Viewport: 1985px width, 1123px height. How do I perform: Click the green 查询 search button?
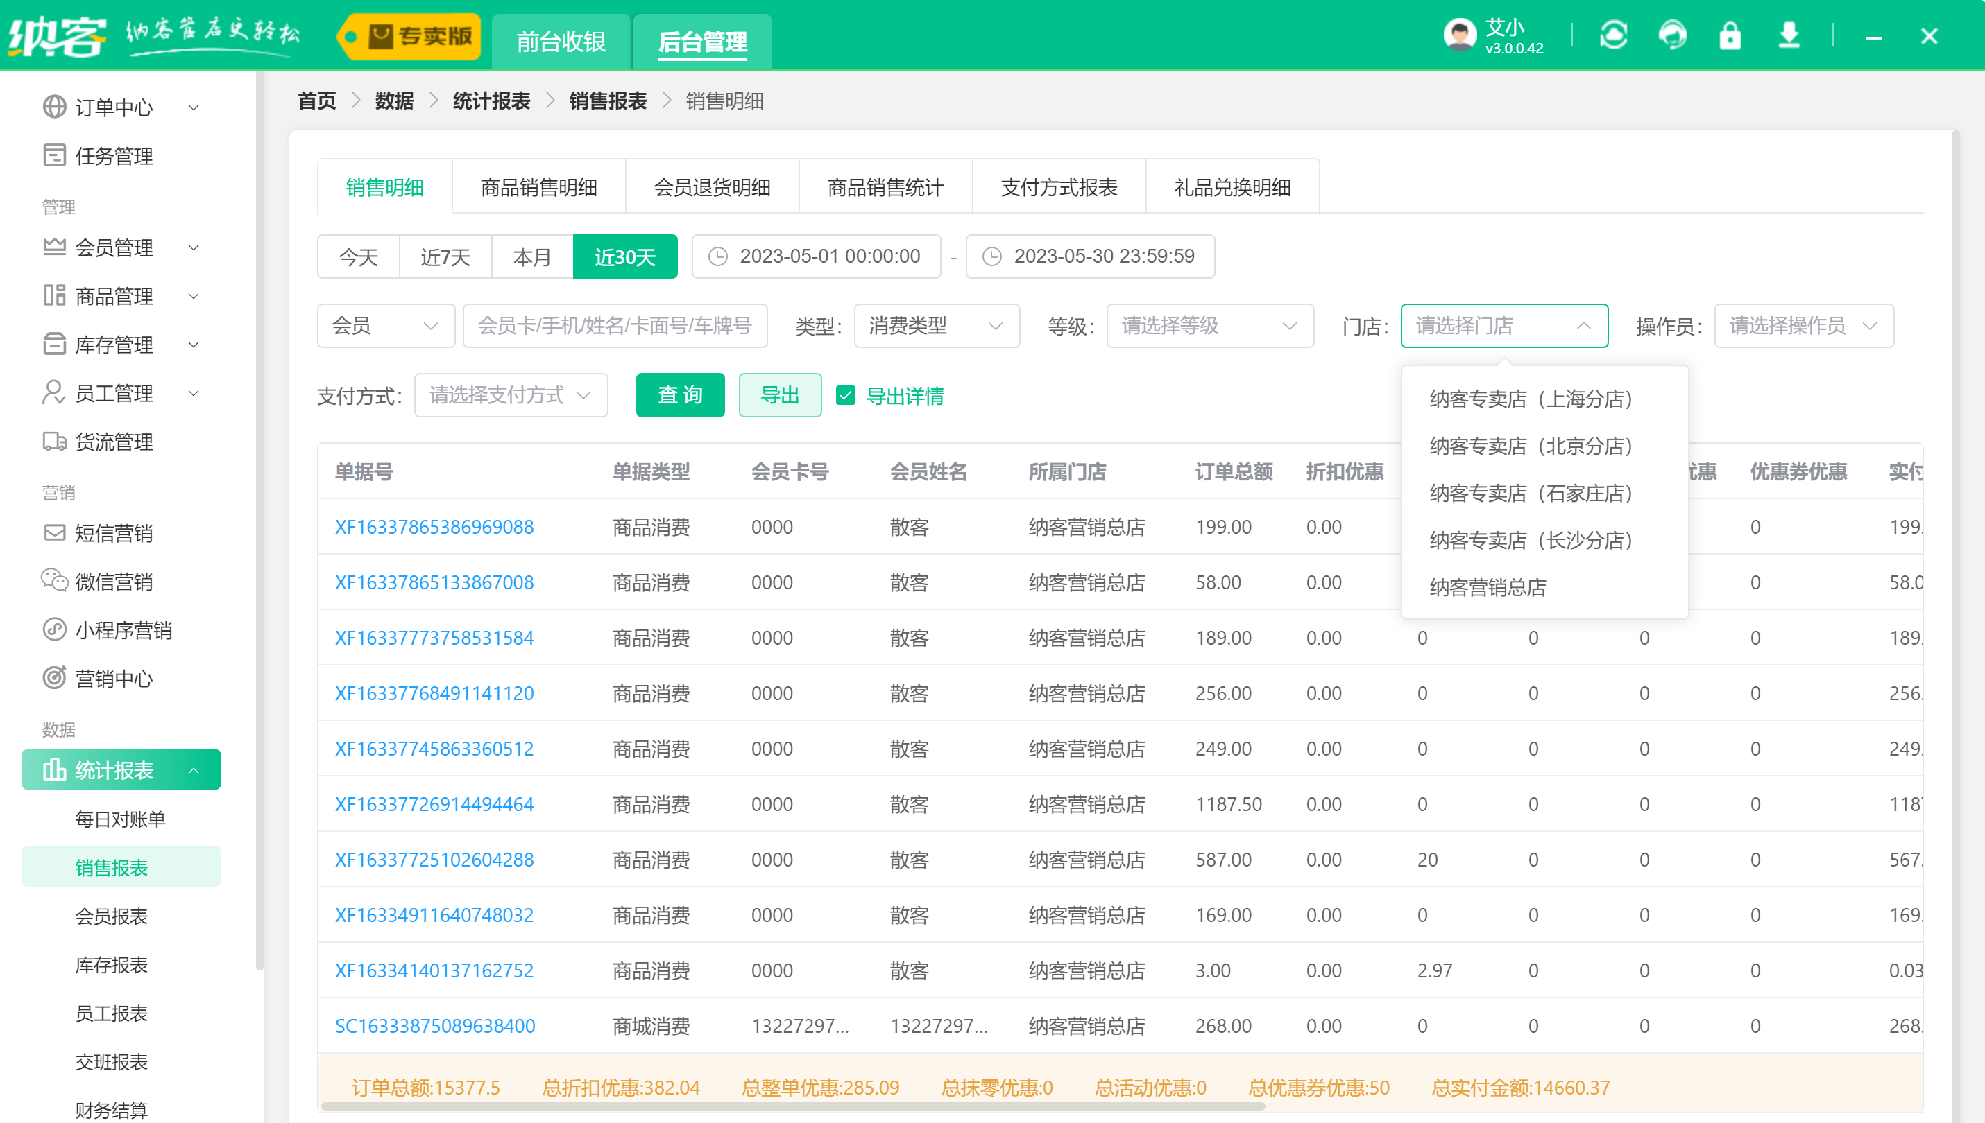(x=680, y=395)
